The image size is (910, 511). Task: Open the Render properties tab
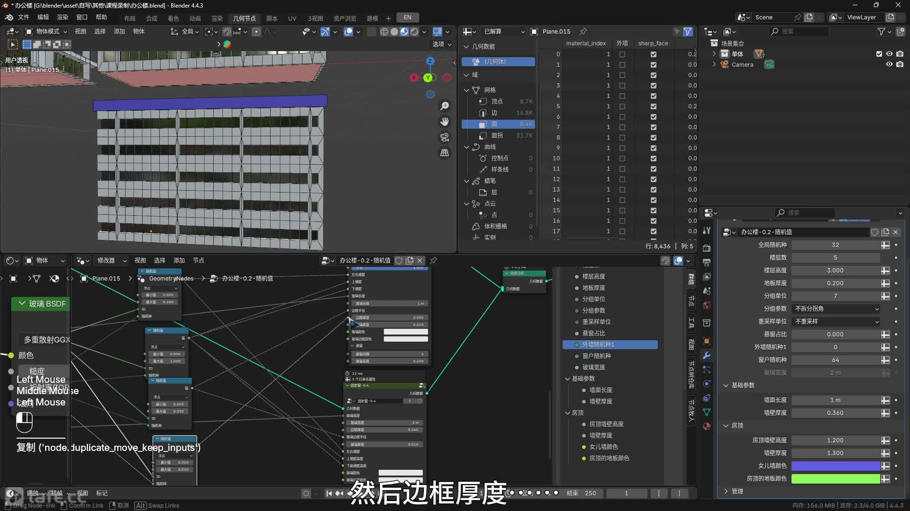(707, 248)
